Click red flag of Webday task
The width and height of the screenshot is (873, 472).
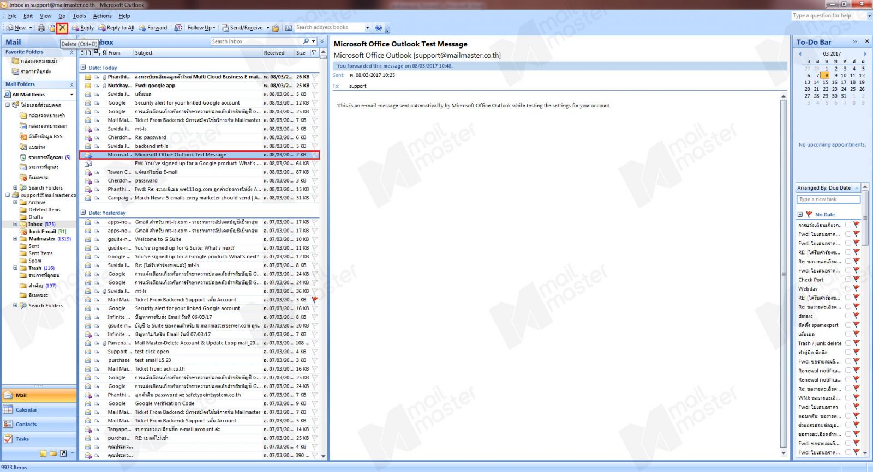(857, 288)
